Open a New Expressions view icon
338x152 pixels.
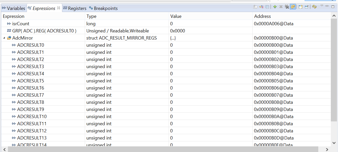point(301,7)
